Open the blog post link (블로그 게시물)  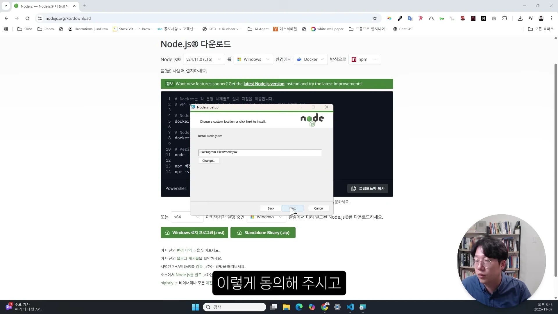coord(188,258)
